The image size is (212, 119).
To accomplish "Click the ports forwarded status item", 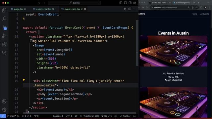I will pos(36,116).
